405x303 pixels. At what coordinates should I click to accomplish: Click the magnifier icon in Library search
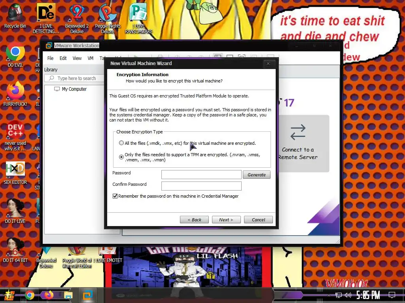point(52,78)
